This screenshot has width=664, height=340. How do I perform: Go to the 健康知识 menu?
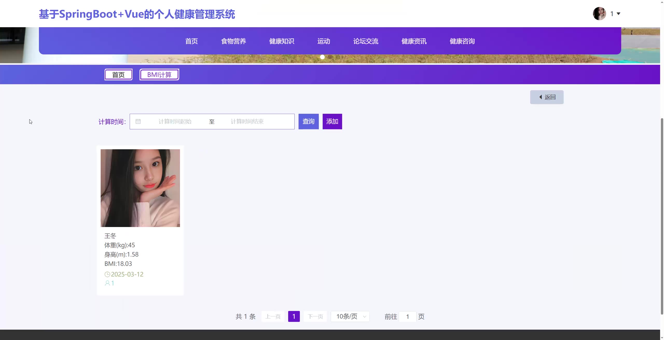[x=282, y=41]
